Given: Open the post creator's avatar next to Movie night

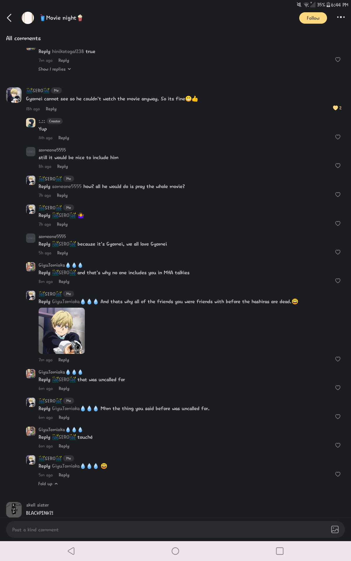Looking at the screenshot, I should pos(28,18).
